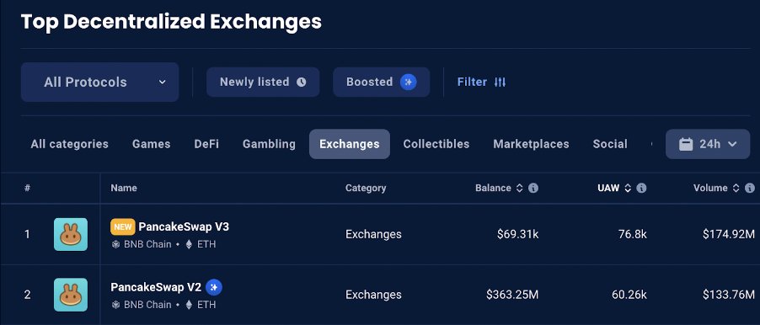Click the Volume column info icon
The height and width of the screenshot is (325, 760).
click(750, 188)
